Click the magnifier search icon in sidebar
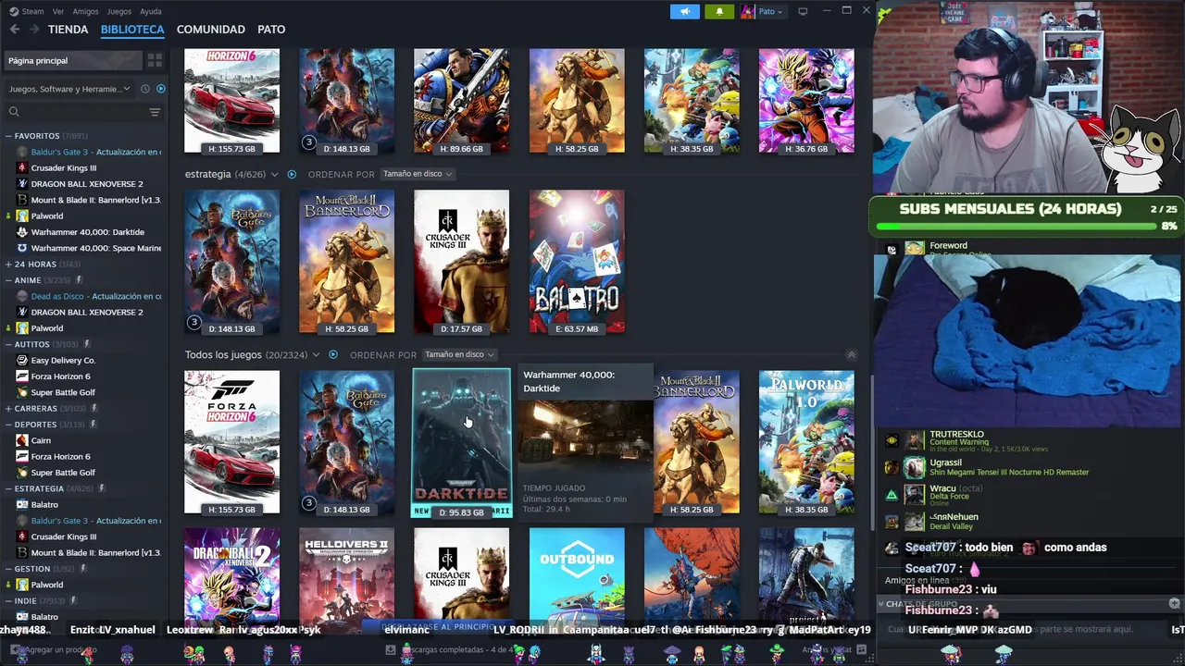The width and height of the screenshot is (1185, 666). (x=14, y=112)
